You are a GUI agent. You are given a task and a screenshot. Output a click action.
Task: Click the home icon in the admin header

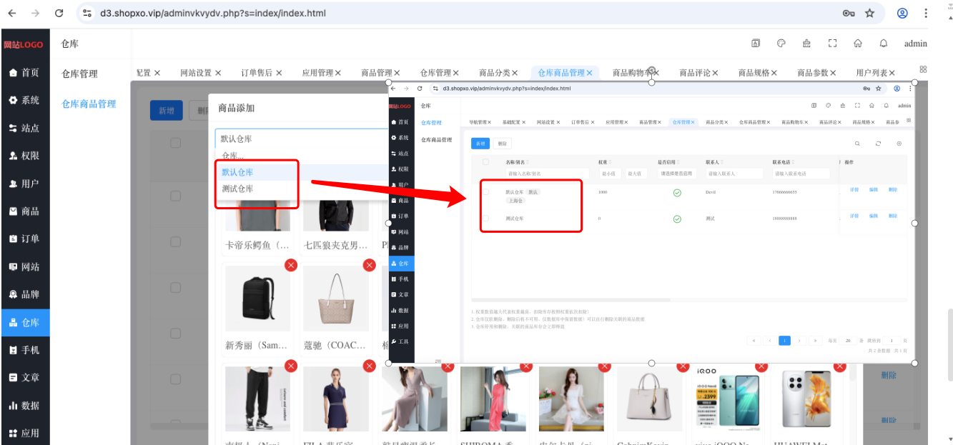click(858, 44)
